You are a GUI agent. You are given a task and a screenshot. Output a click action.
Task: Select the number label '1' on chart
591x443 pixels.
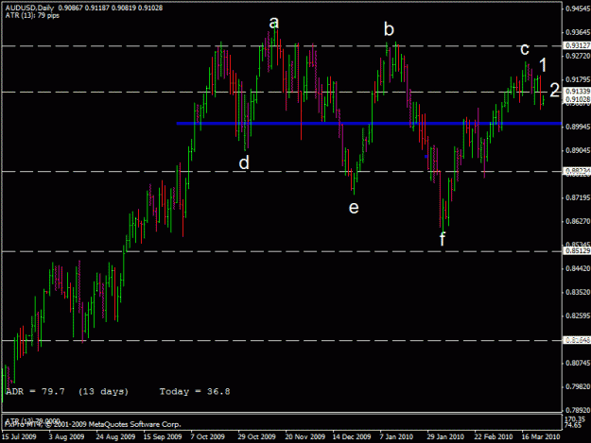coord(543,65)
